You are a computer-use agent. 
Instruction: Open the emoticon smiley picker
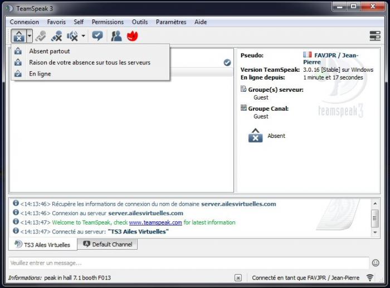(376, 263)
